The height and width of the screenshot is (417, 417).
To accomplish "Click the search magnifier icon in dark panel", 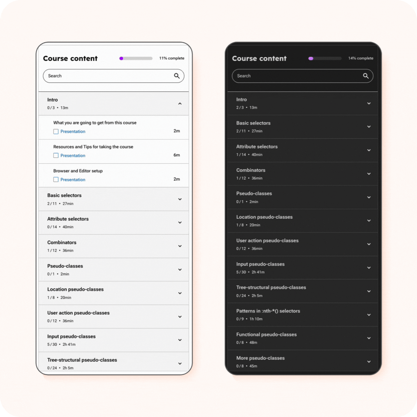I will click(x=366, y=76).
